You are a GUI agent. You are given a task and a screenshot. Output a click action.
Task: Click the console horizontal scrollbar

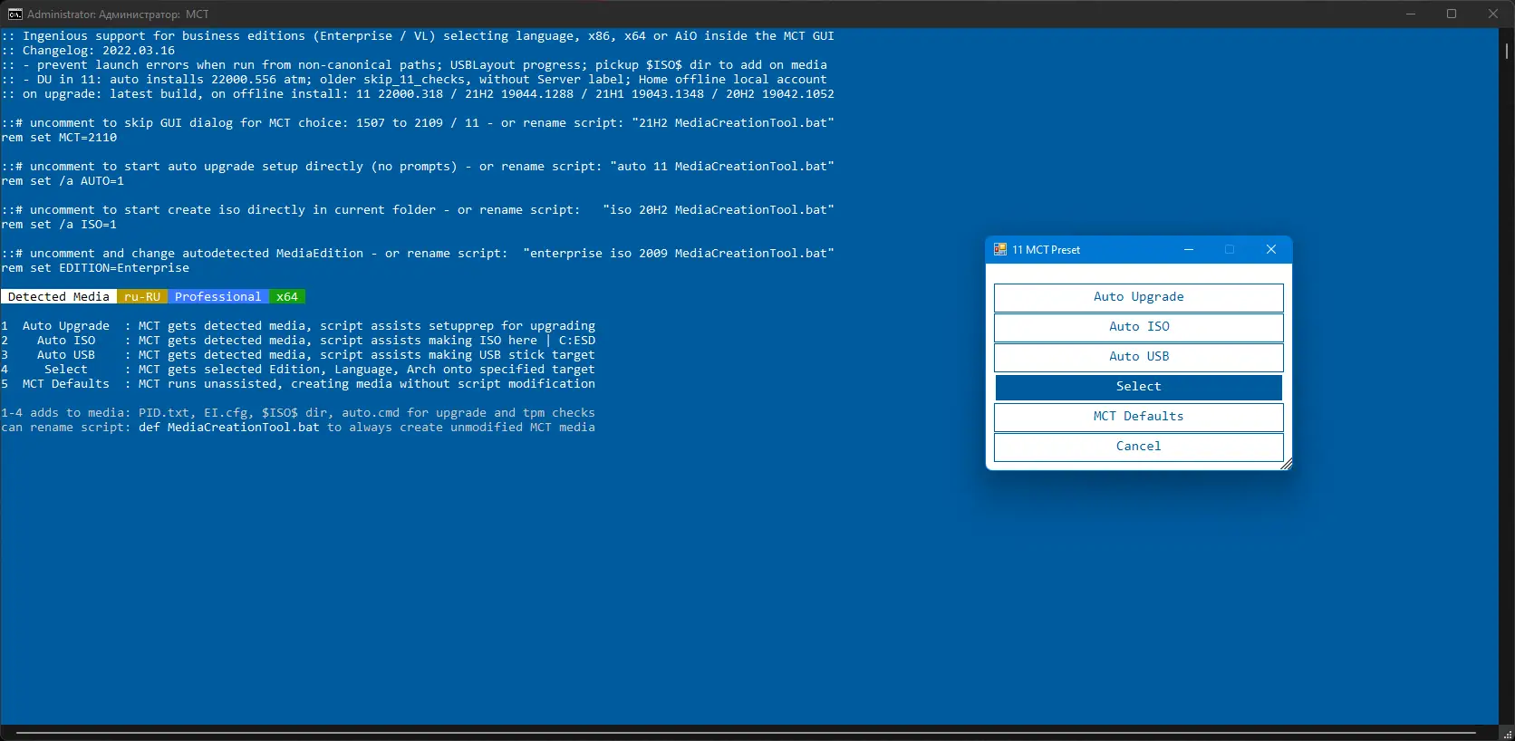click(x=747, y=732)
